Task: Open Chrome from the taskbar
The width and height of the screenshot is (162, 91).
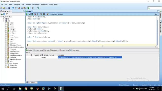Action: (26, 89)
